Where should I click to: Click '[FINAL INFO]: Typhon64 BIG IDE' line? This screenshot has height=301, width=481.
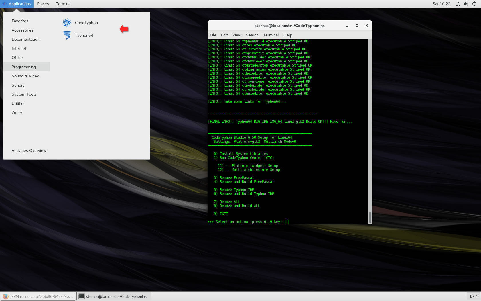[280, 122]
